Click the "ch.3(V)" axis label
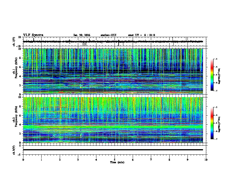 (x=14, y=150)
